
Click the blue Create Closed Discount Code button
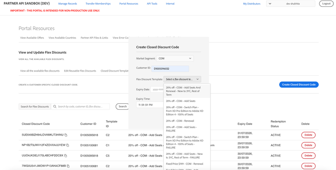(x=299, y=85)
